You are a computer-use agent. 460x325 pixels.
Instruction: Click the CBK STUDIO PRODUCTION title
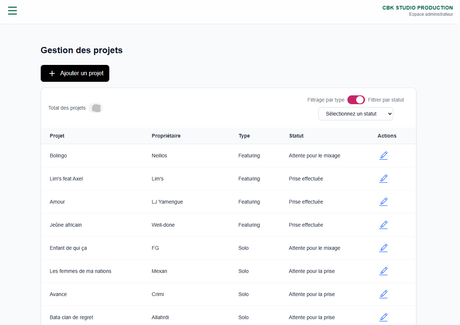coord(417,8)
